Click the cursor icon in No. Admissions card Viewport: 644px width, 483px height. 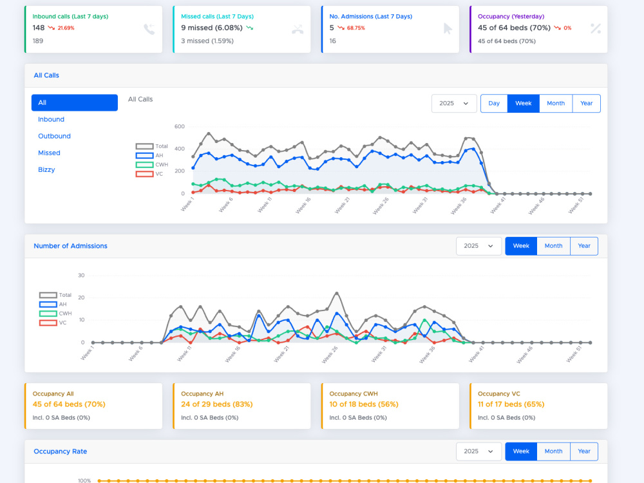(x=448, y=29)
